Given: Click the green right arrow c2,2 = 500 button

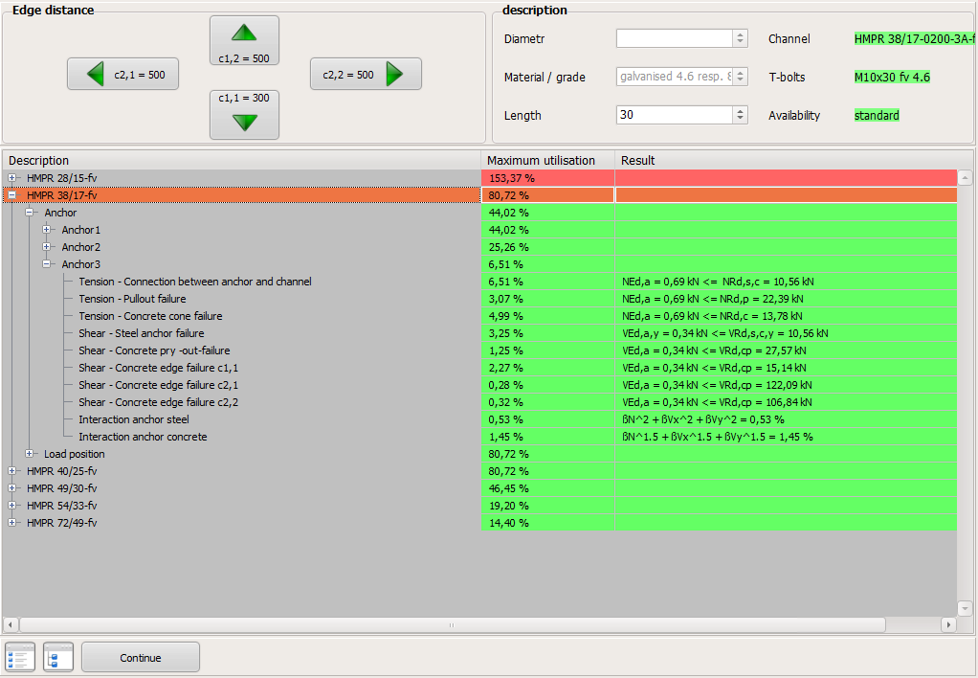Looking at the screenshot, I should click(366, 75).
